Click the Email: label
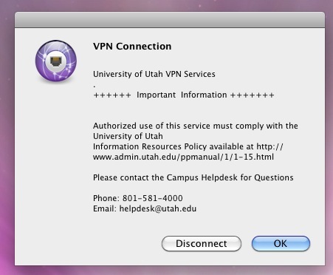Viewport: 333px width, 275px height. [105, 208]
